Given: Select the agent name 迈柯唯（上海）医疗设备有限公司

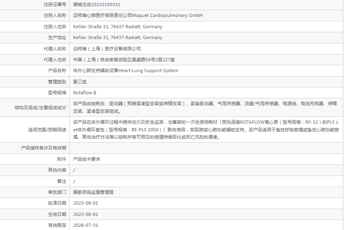Looking at the screenshot, I should click(107, 49).
